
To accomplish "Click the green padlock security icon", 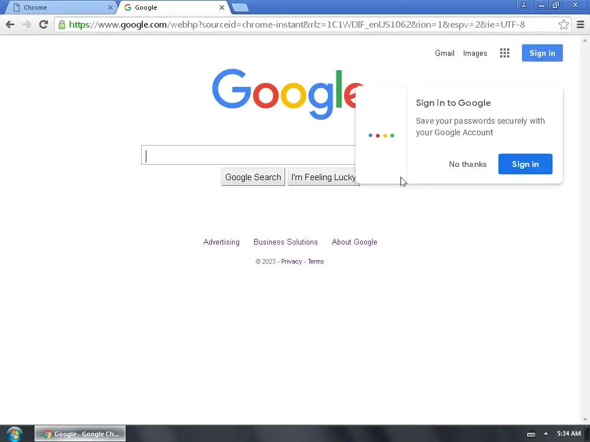I will (x=62, y=24).
